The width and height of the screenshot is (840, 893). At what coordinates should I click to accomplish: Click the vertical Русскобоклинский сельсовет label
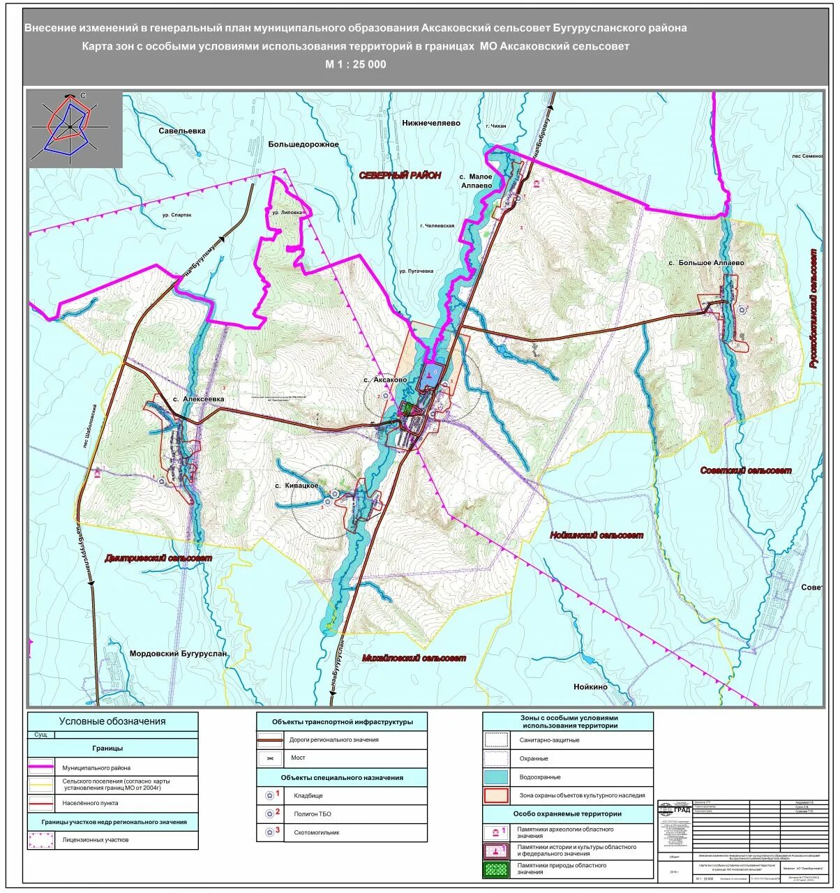tap(813, 308)
